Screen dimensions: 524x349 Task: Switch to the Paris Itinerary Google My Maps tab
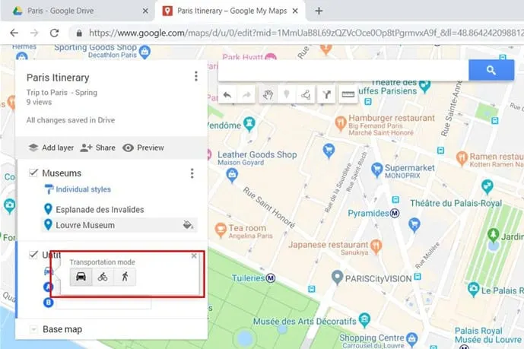[232, 11]
